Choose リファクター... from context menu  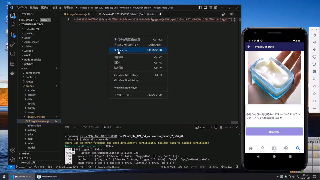[x=138, y=50]
